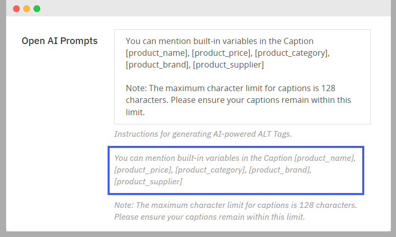
Task: Maximize the window using the green button
Action: (37, 9)
